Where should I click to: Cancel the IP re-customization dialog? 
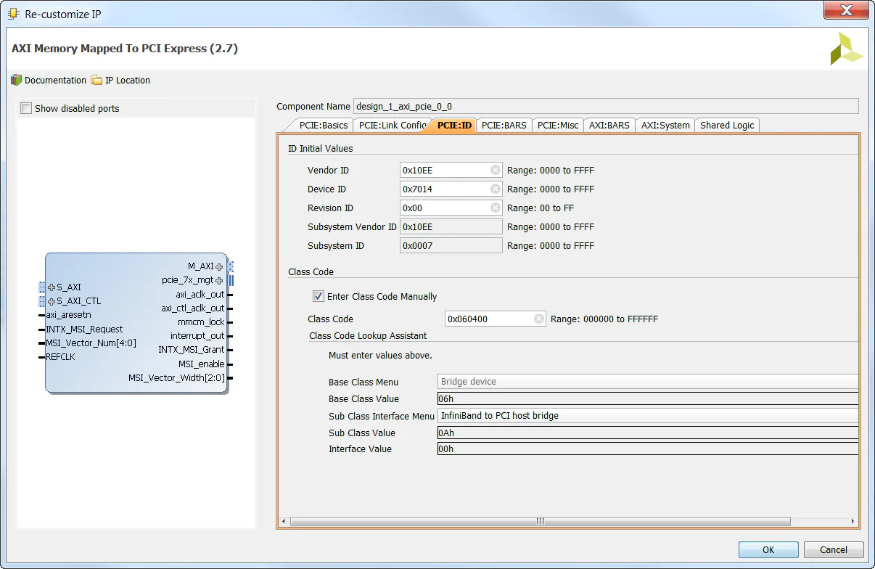pos(833,549)
